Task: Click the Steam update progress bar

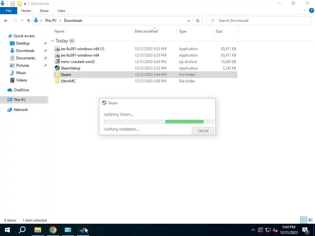Action: point(159,122)
